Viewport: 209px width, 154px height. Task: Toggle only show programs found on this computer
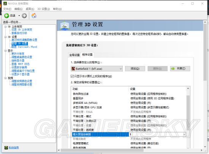coord(72,76)
